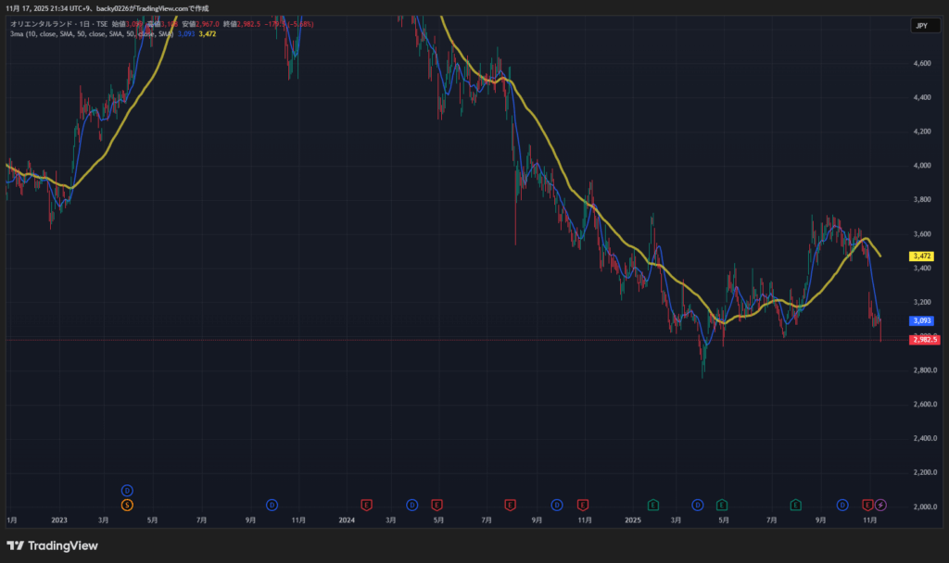Open the red earnings marker near August 2024

(510, 505)
